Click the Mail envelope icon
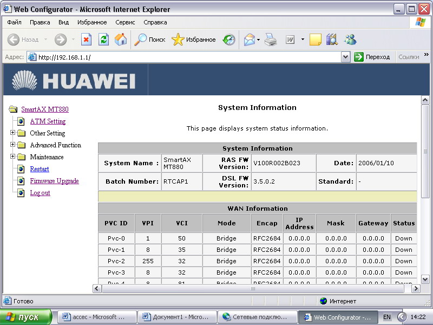This screenshot has width=433, height=325. point(250,40)
